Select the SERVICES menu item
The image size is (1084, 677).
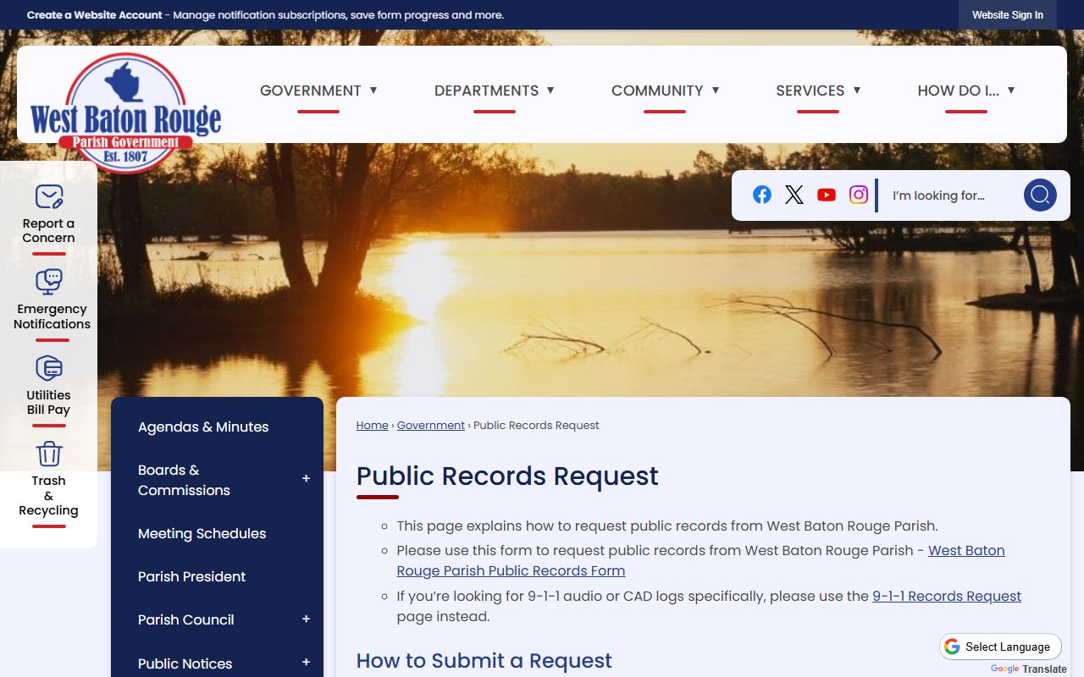[810, 91]
